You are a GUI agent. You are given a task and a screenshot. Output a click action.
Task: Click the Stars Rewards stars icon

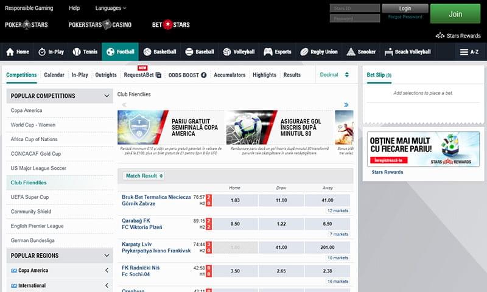[440, 35]
